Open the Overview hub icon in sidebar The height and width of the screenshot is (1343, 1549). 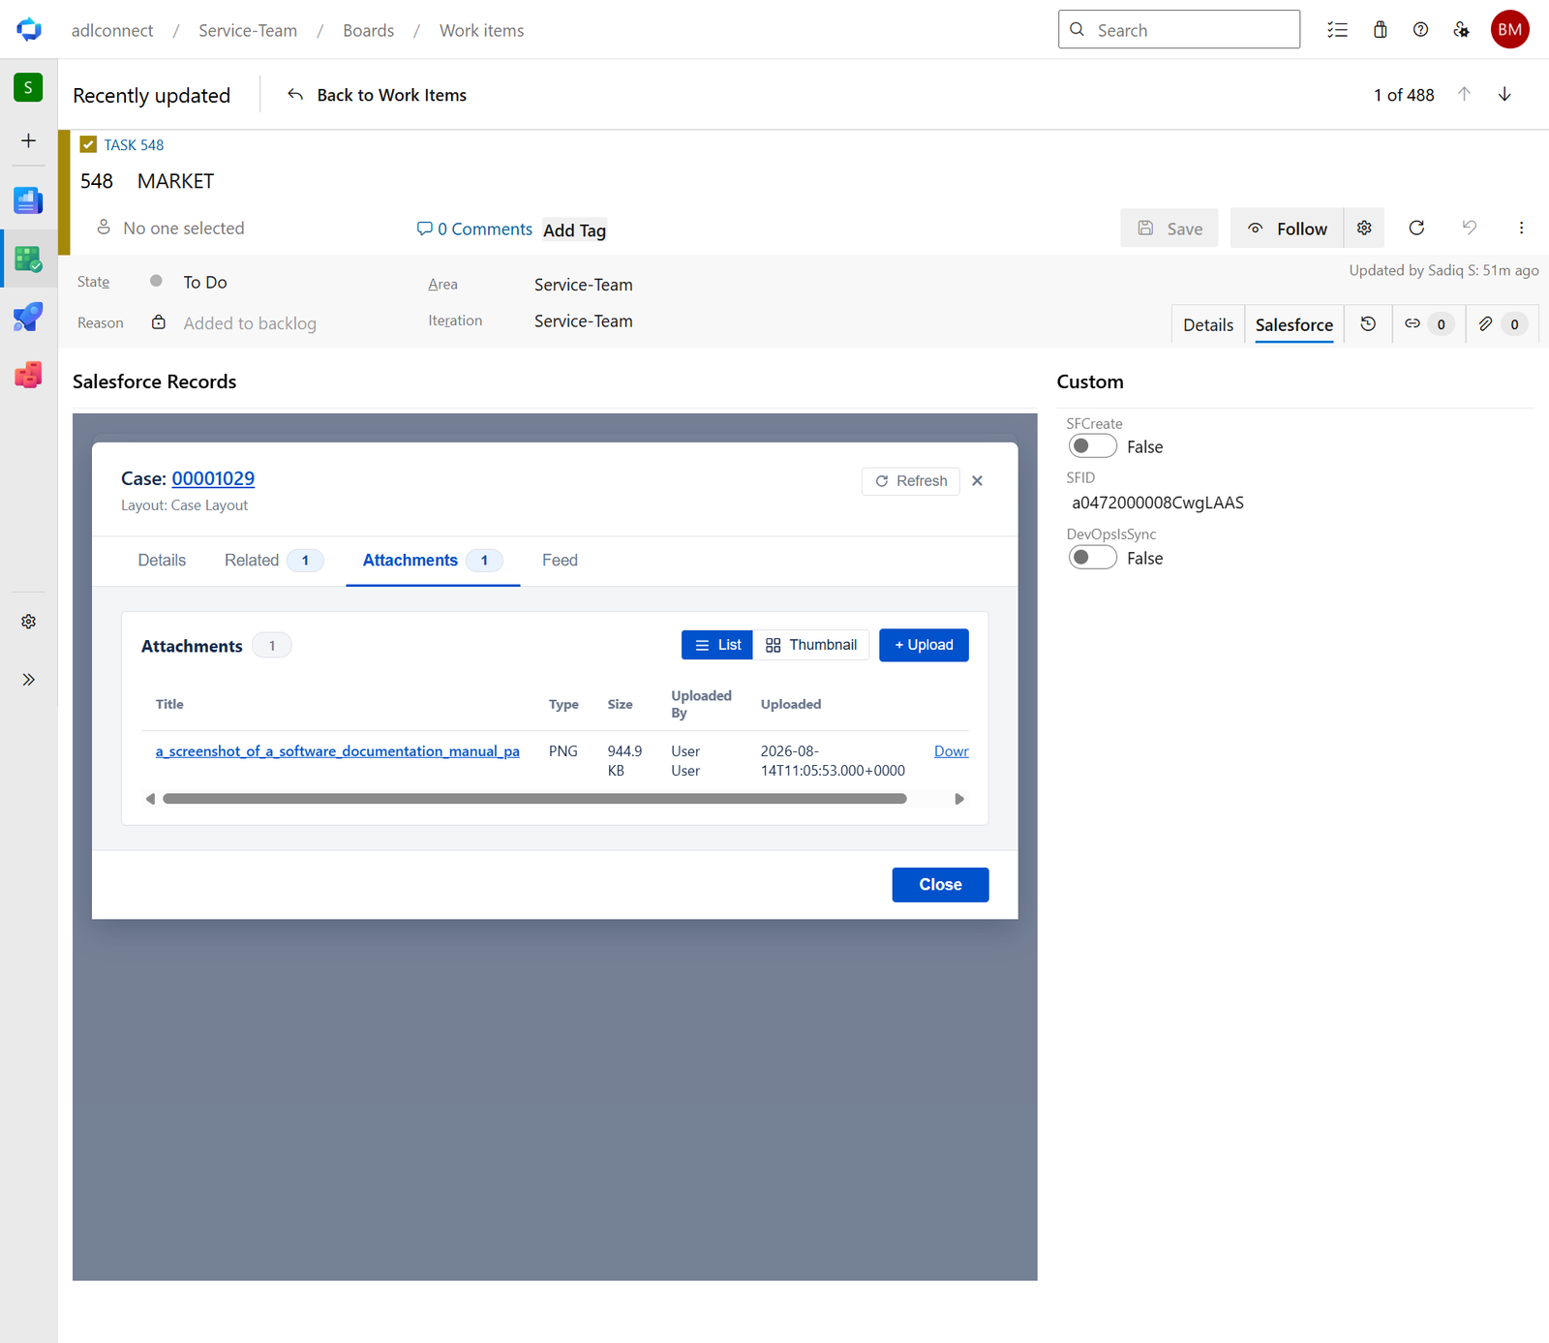[28, 200]
